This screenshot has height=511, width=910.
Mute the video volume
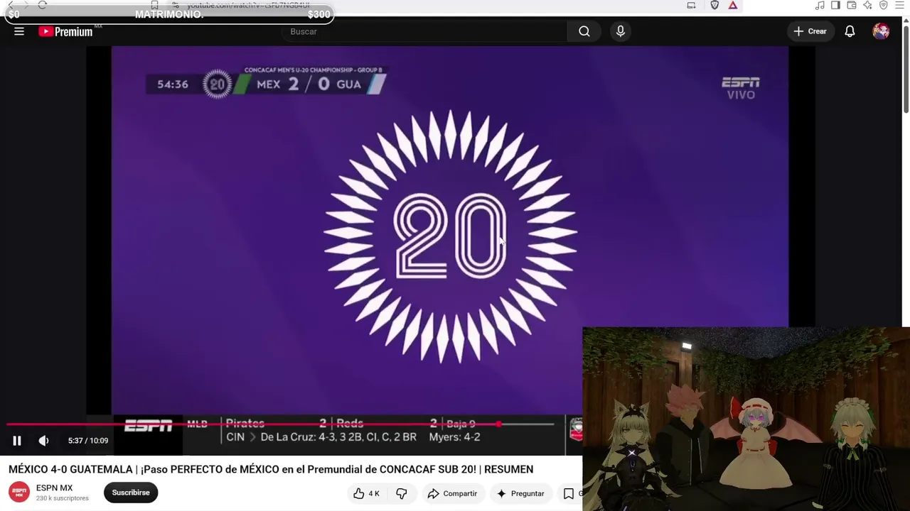(43, 441)
